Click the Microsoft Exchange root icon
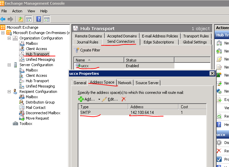The width and height of the screenshot is (229, 167). [x=3, y=27]
